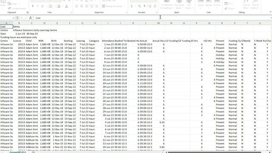Increase cell indent
272x153 pixels.
pos(96,6)
